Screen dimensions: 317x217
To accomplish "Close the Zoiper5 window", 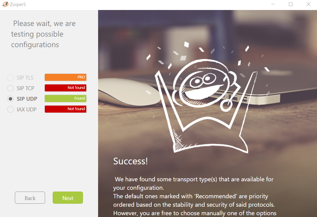I will point(308,4).
